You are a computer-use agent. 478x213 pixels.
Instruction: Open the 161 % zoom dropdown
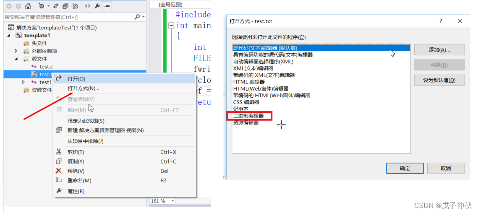coord(173,201)
